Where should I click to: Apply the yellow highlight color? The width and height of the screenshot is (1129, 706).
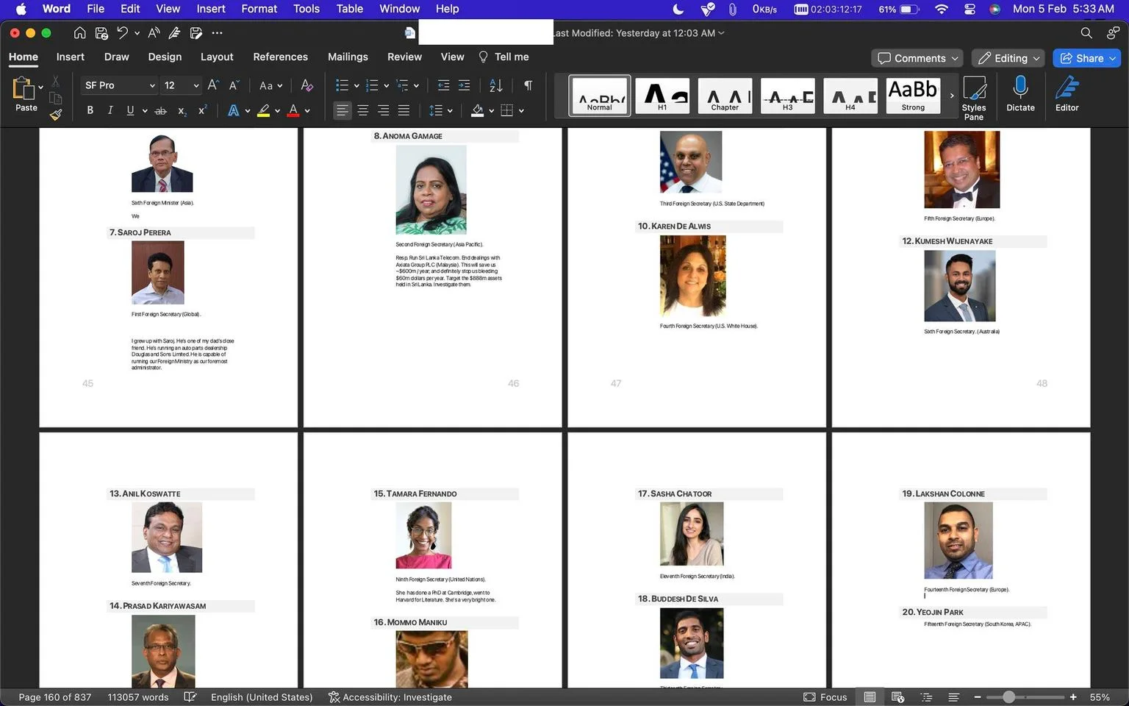point(264,110)
